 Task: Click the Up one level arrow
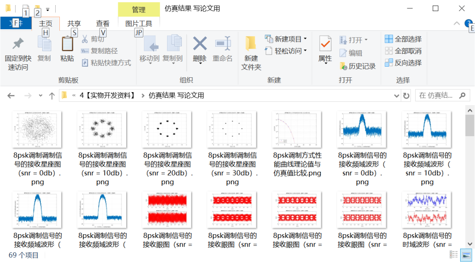click(x=52, y=96)
